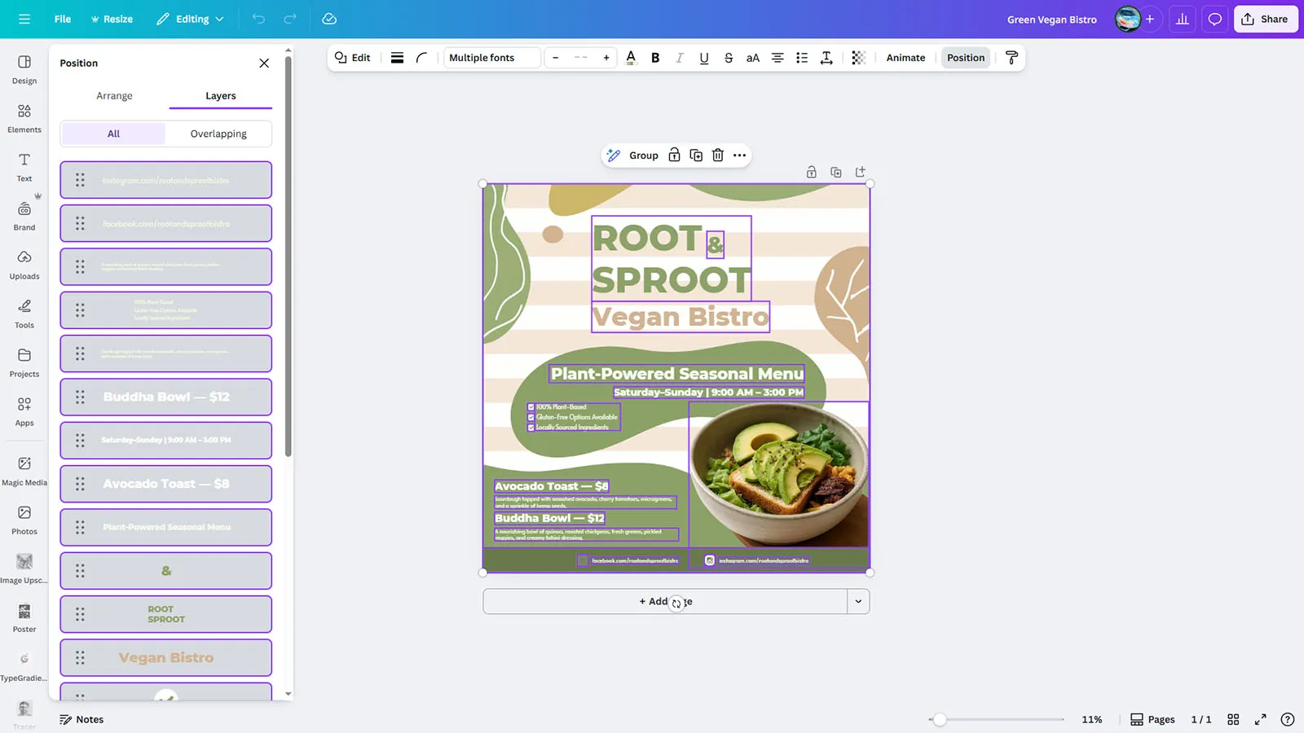Open the text color picker

click(631, 58)
